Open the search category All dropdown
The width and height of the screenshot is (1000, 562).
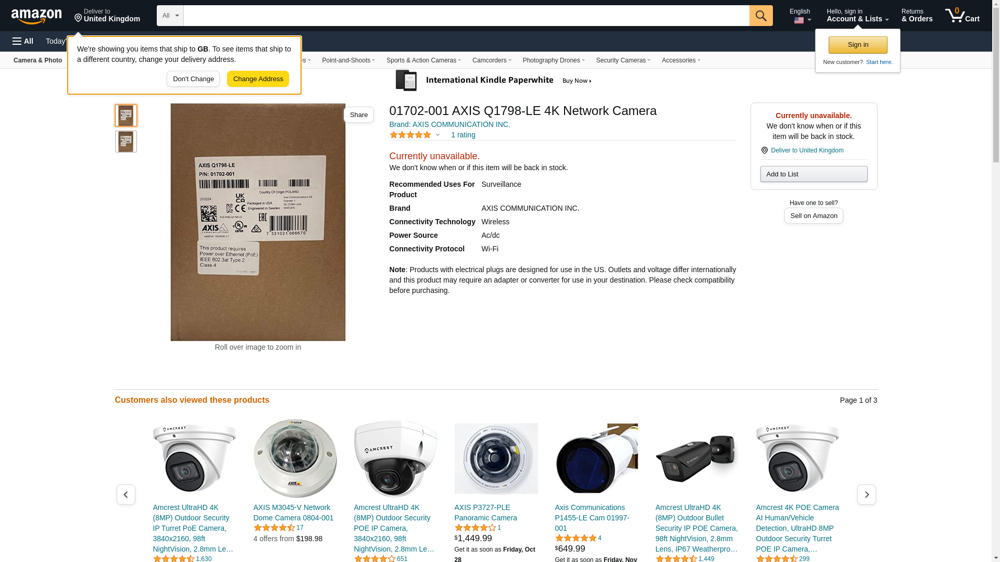pos(170,16)
